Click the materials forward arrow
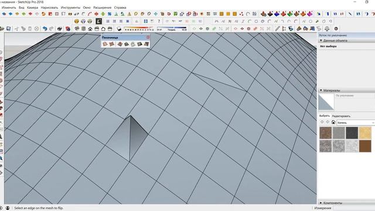The image size is (375, 211). click(x=328, y=122)
